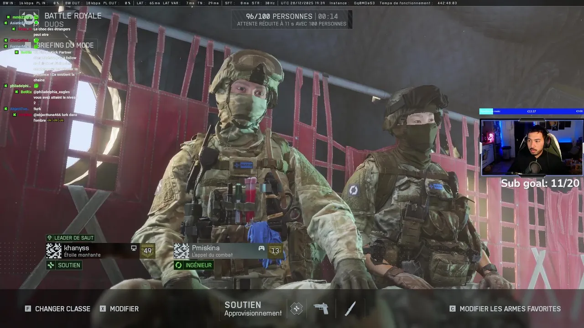Screen dimensions: 584x328
Task: Click the €13.37 amount on goal bar
Action: tap(532, 111)
